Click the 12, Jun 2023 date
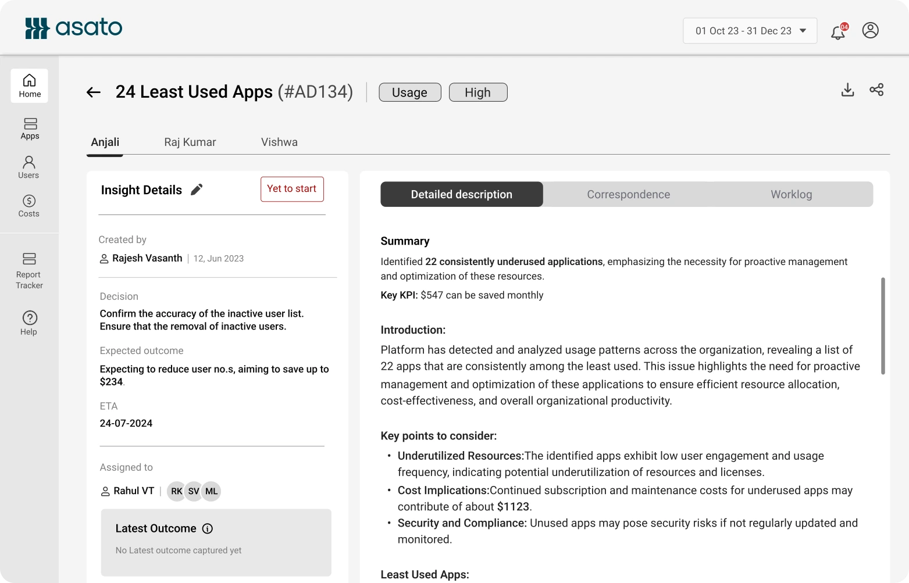 (219, 259)
